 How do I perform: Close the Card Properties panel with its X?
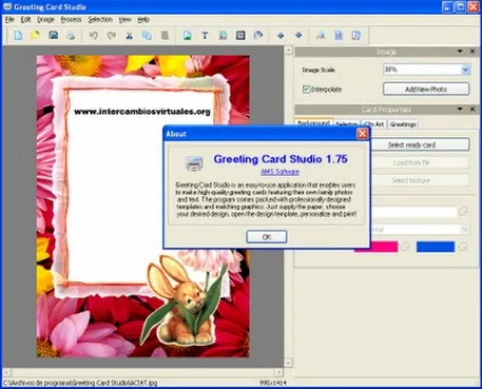472,109
